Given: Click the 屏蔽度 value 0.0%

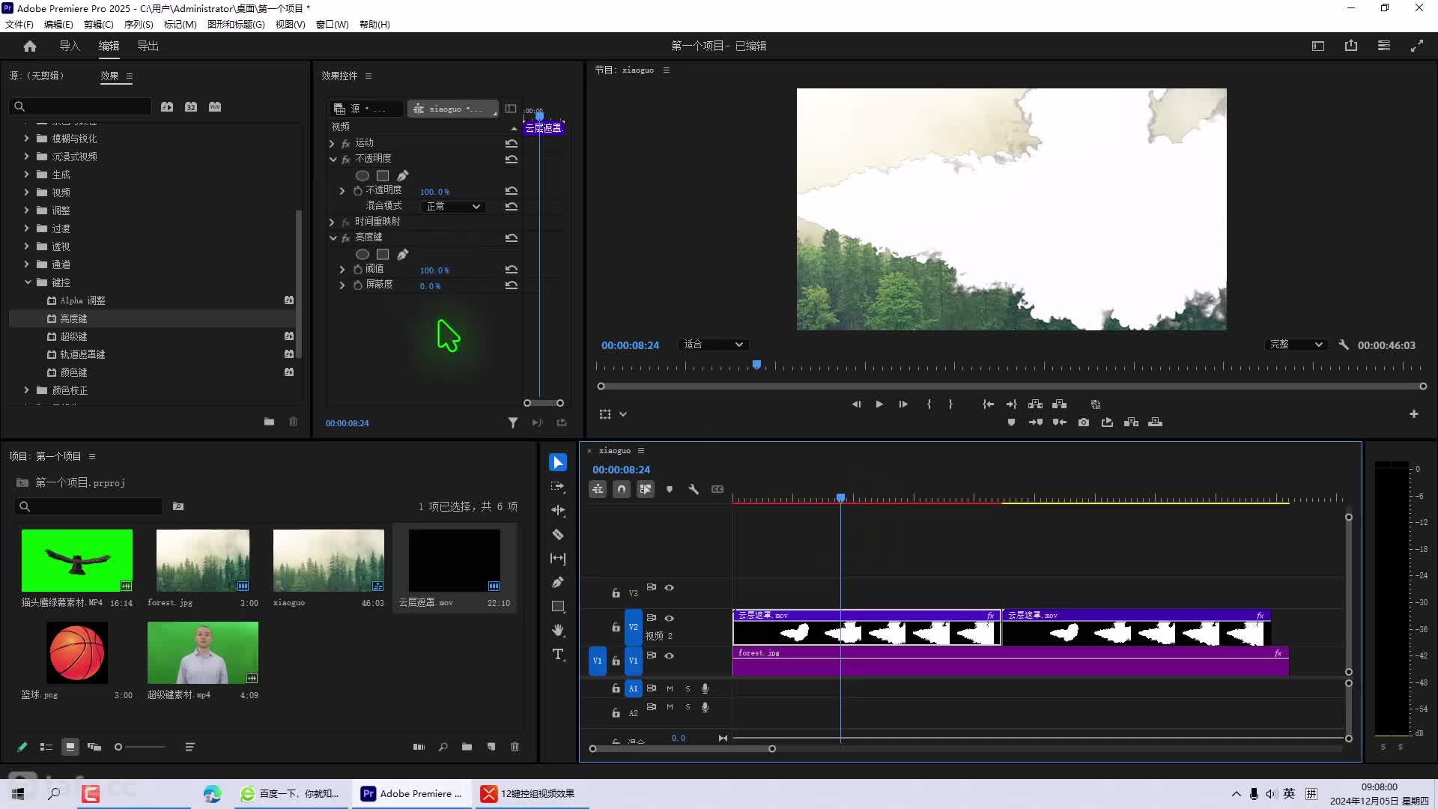Looking at the screenshot, I should point(430,286).
